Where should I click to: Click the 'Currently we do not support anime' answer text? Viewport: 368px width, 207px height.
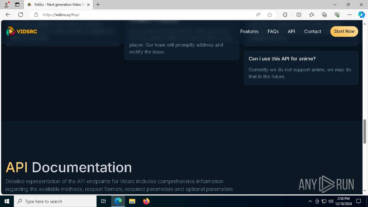click(300, 73)
